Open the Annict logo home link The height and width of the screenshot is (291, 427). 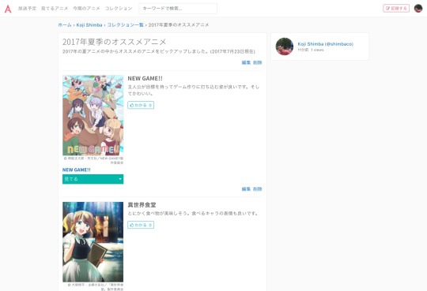pos(8,9)
